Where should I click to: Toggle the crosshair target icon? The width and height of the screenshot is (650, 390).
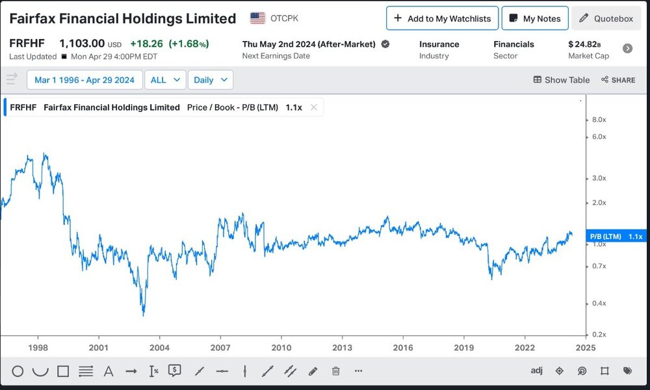[559, 371]
